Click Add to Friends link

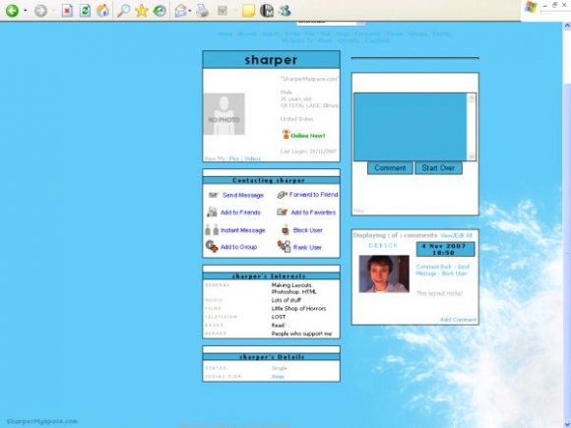click(240, 213)
